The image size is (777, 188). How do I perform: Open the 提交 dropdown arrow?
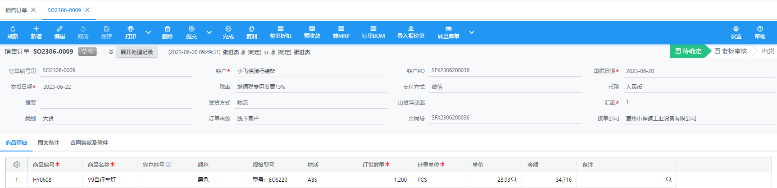209,32
